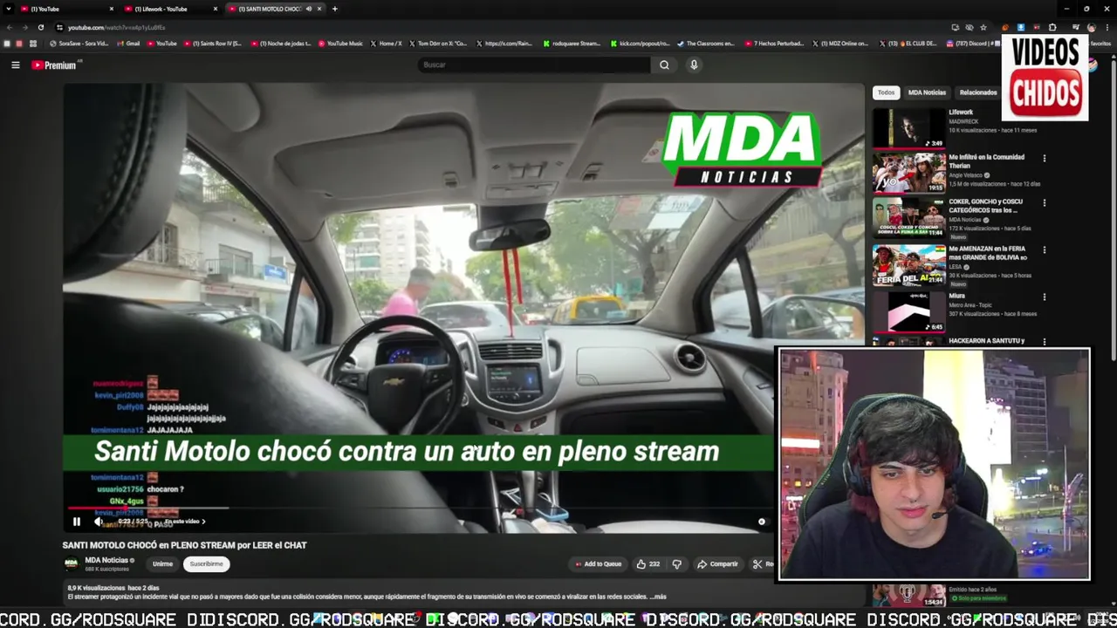Reload the page with the refresh icon
This screenshot has width=1117, height=628.
click(x=40, y=27)
